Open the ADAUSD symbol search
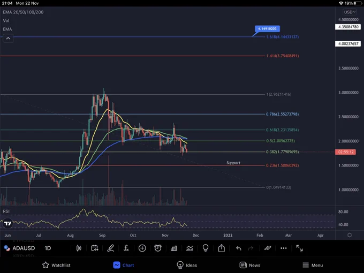Image resolution: width=364 pixels, height=273 pixels. pos(24,248)
